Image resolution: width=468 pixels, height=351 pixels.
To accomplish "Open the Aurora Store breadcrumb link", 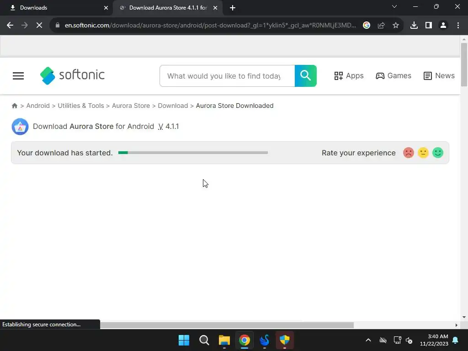I will [x=131, y=106].
